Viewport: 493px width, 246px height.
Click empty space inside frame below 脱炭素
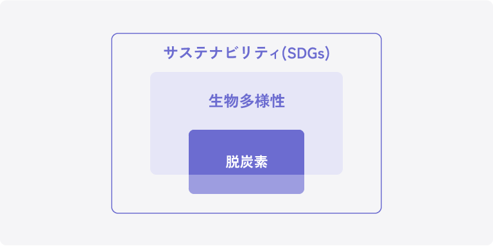click(x=246, y=204)
